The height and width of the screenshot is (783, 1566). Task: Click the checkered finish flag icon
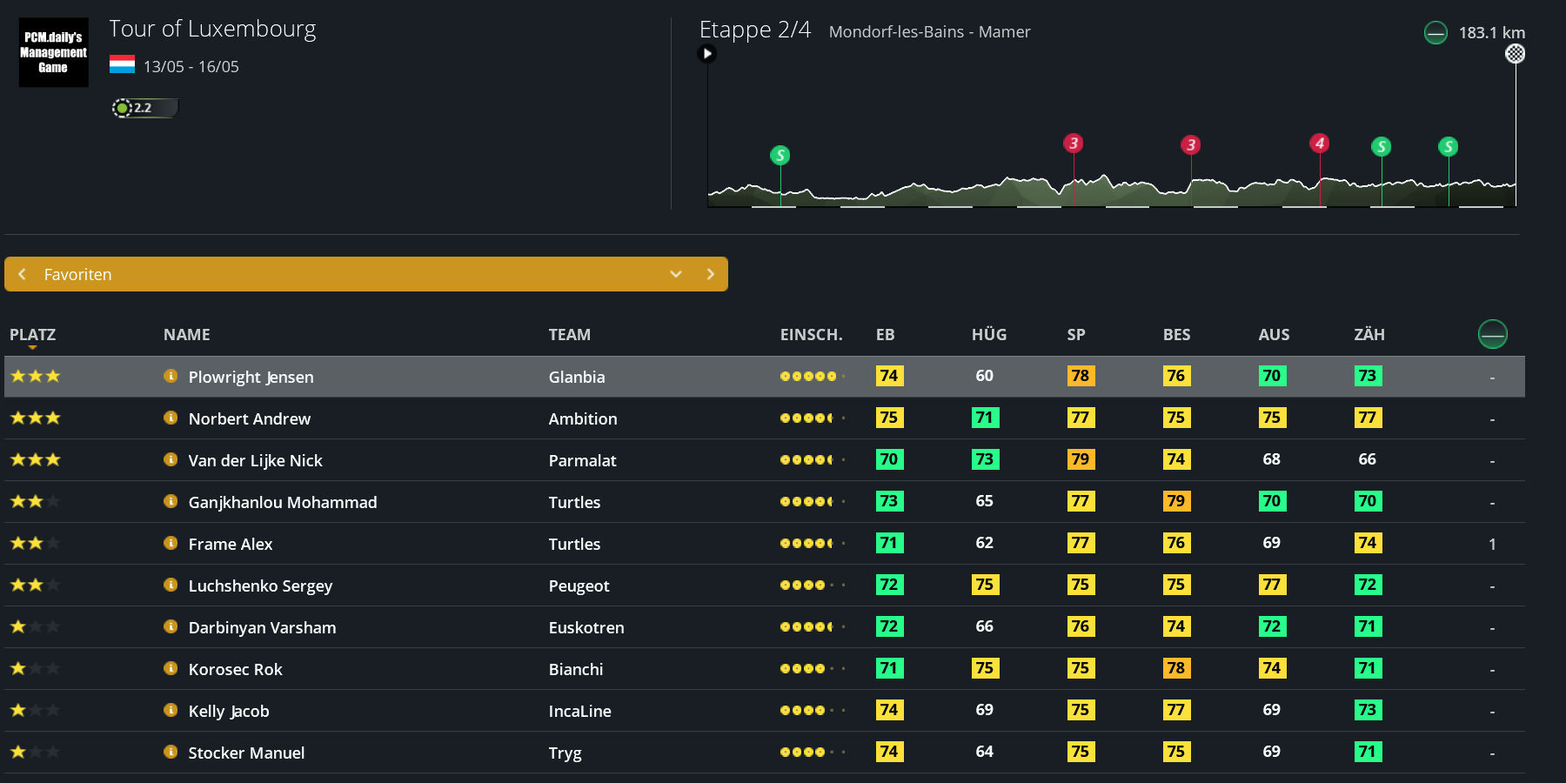click(1515, 54)
